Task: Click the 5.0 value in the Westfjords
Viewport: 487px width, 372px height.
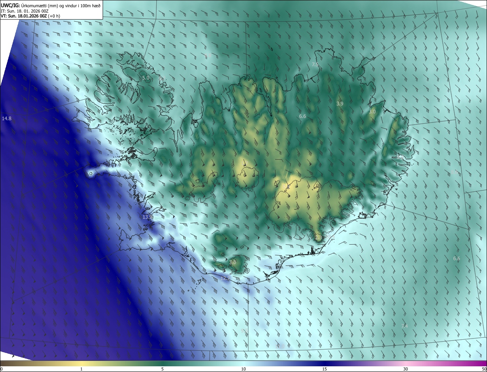Action: point(146,78)
